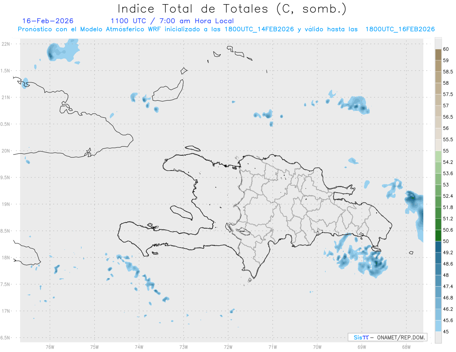Click the dark brown colorbar segment between 59 and 60
Viewport: 456px width, 352px height.
(438, 55)
